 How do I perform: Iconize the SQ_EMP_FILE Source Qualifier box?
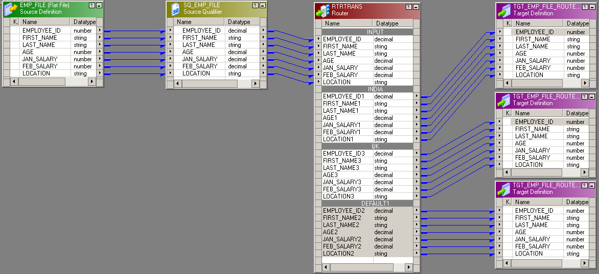tap(262, 6)
